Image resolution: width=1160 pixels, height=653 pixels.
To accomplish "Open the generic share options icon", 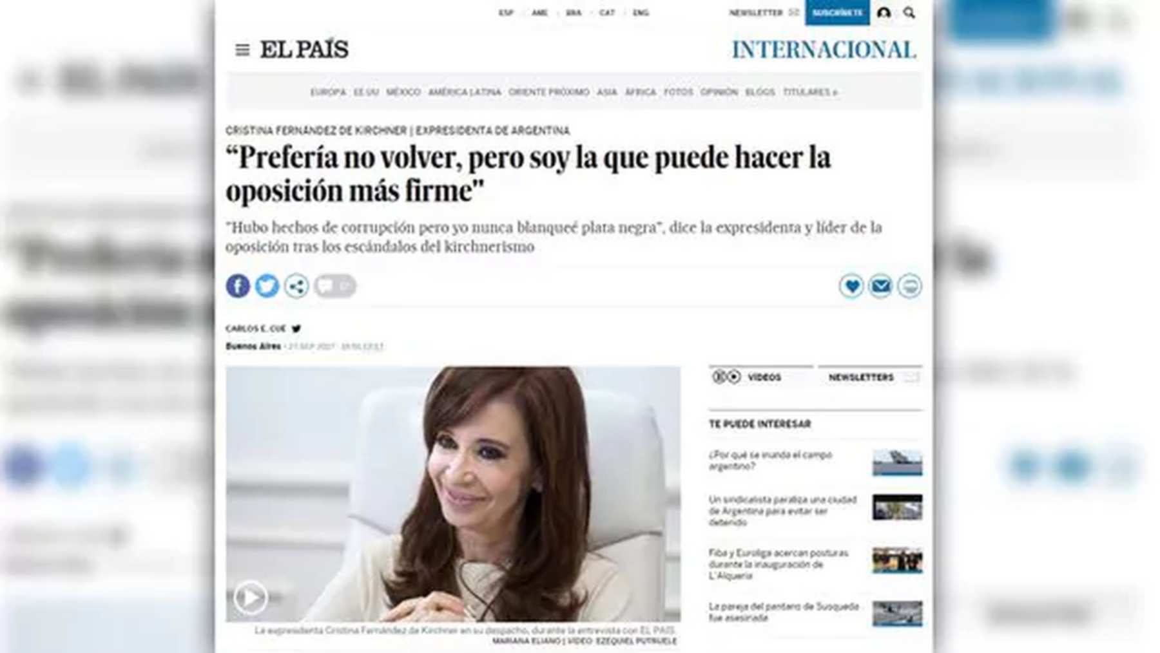I will point(296,286).
